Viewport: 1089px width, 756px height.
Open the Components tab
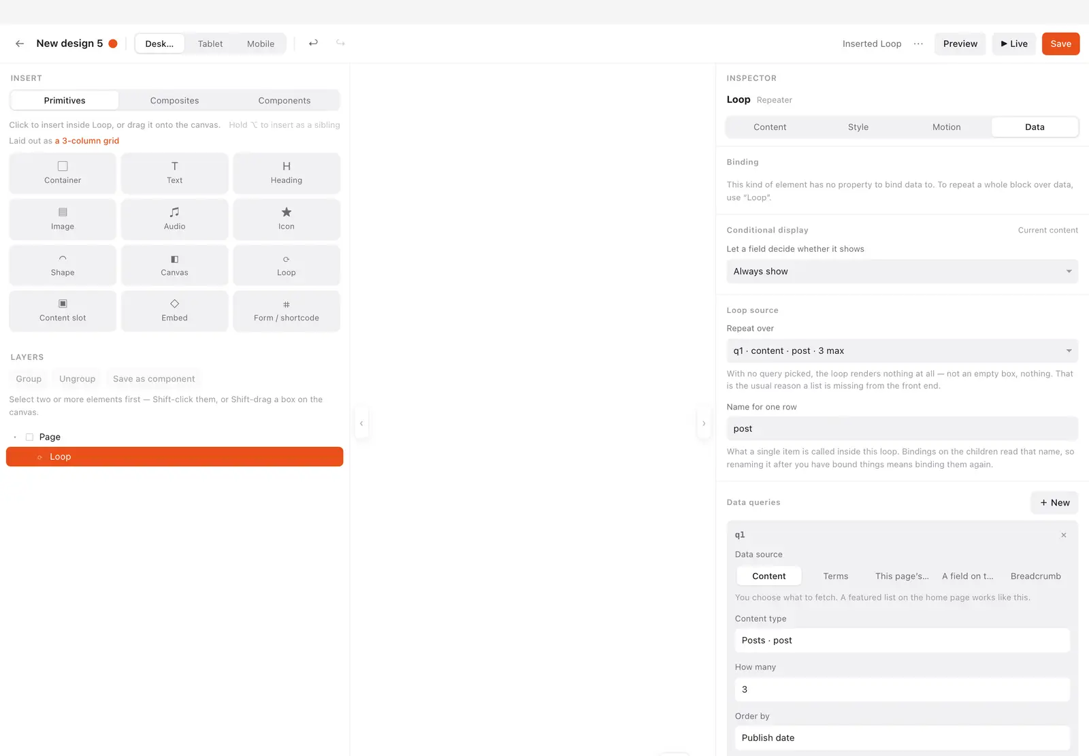(285, 101)
